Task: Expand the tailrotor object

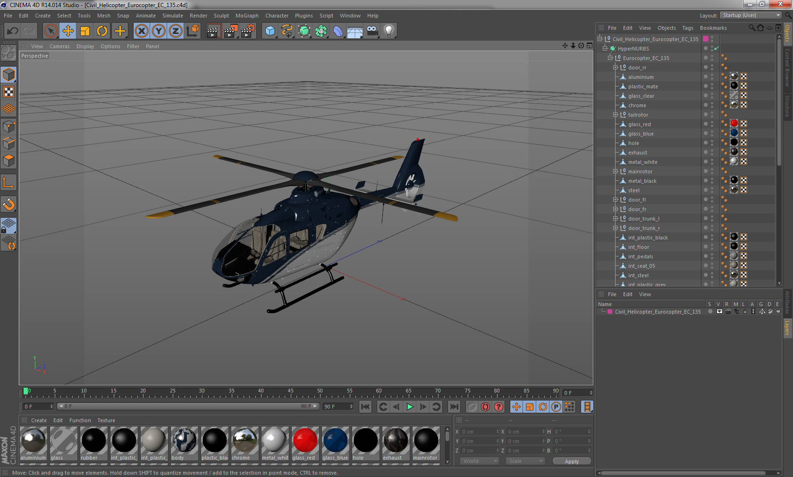Action: [615, 114]
